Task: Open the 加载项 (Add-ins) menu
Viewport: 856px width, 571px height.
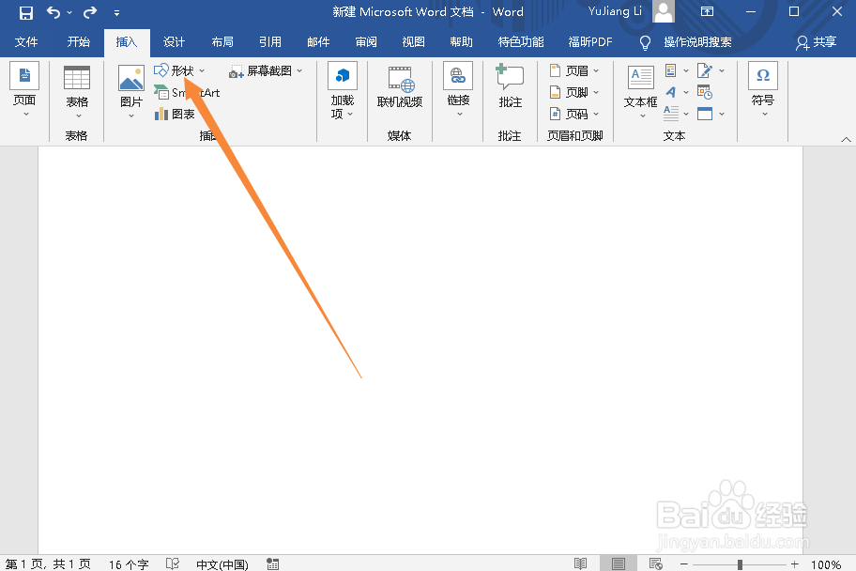Action: tap(343, 90)
